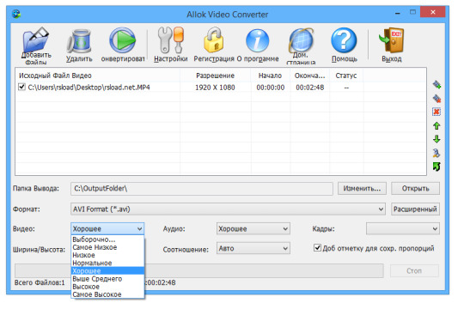Open the Аудио quality dropdown
This screenshot has height=321, width=464.
click(x=253, y=229)
